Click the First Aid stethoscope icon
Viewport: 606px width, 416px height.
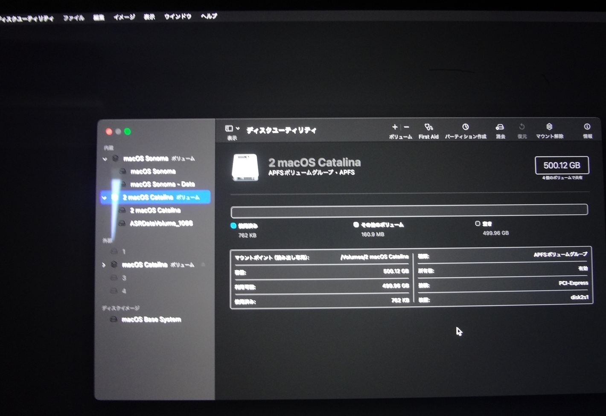428,127
